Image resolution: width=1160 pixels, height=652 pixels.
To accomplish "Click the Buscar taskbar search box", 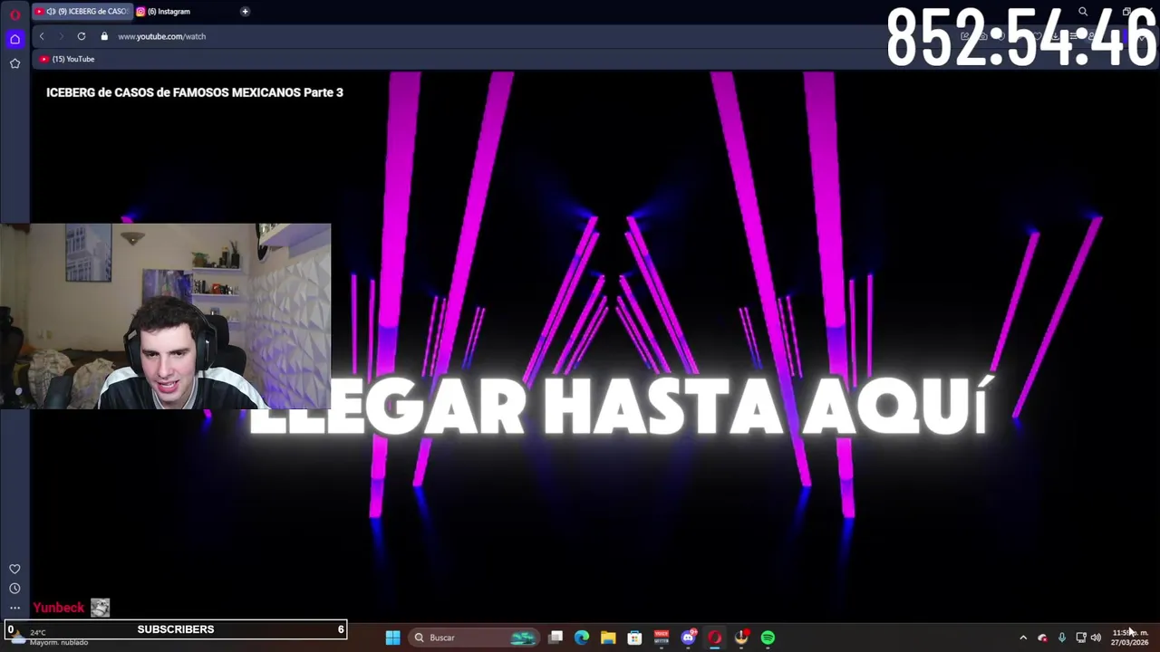I will point(475,638).
